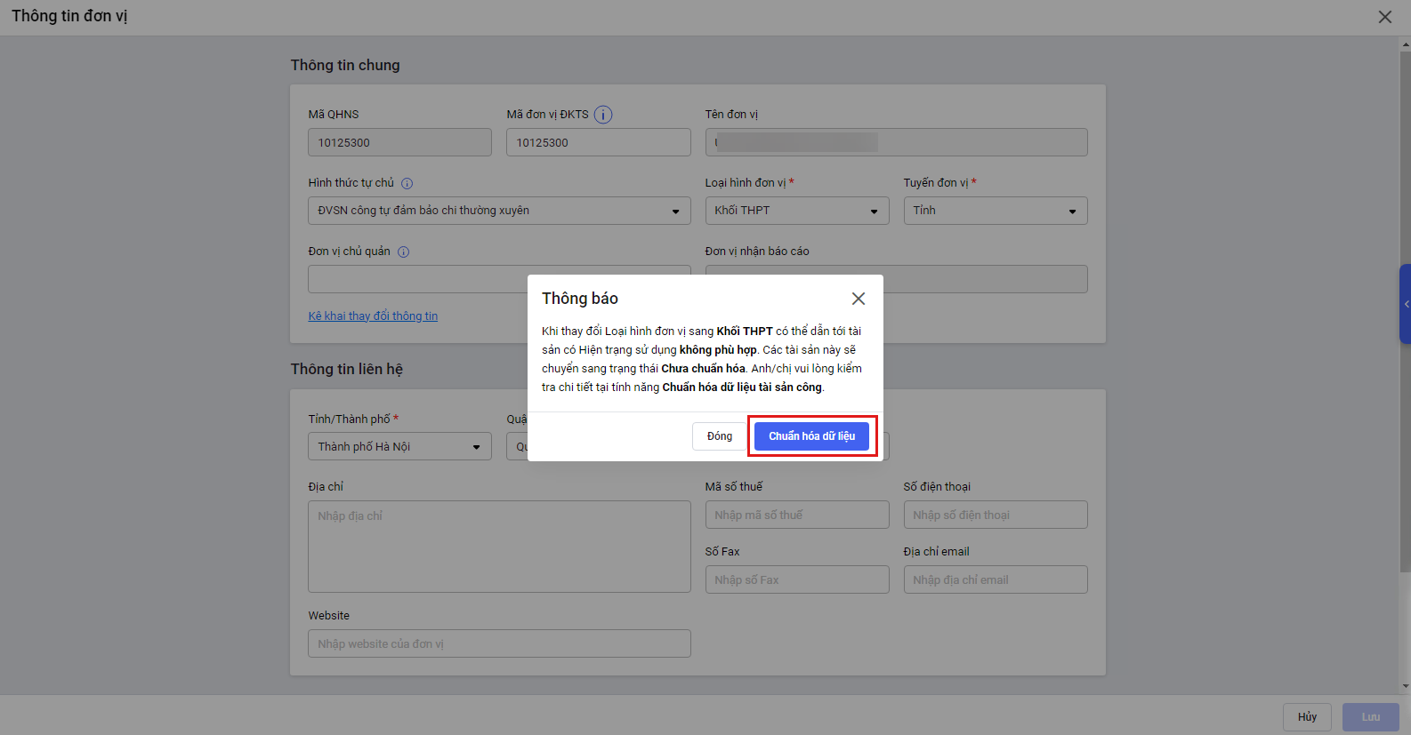Focus the Mã số thuế input field
Screen dimensions: 1411x735
pos(796,515)
